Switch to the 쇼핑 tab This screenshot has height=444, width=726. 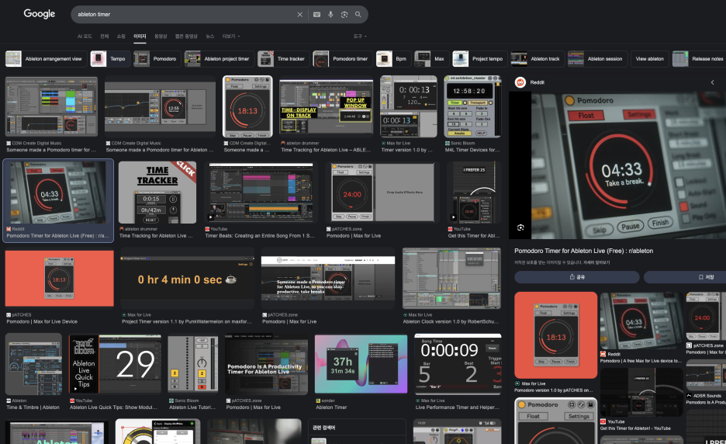pyautogui.click(x=121, y=36)
